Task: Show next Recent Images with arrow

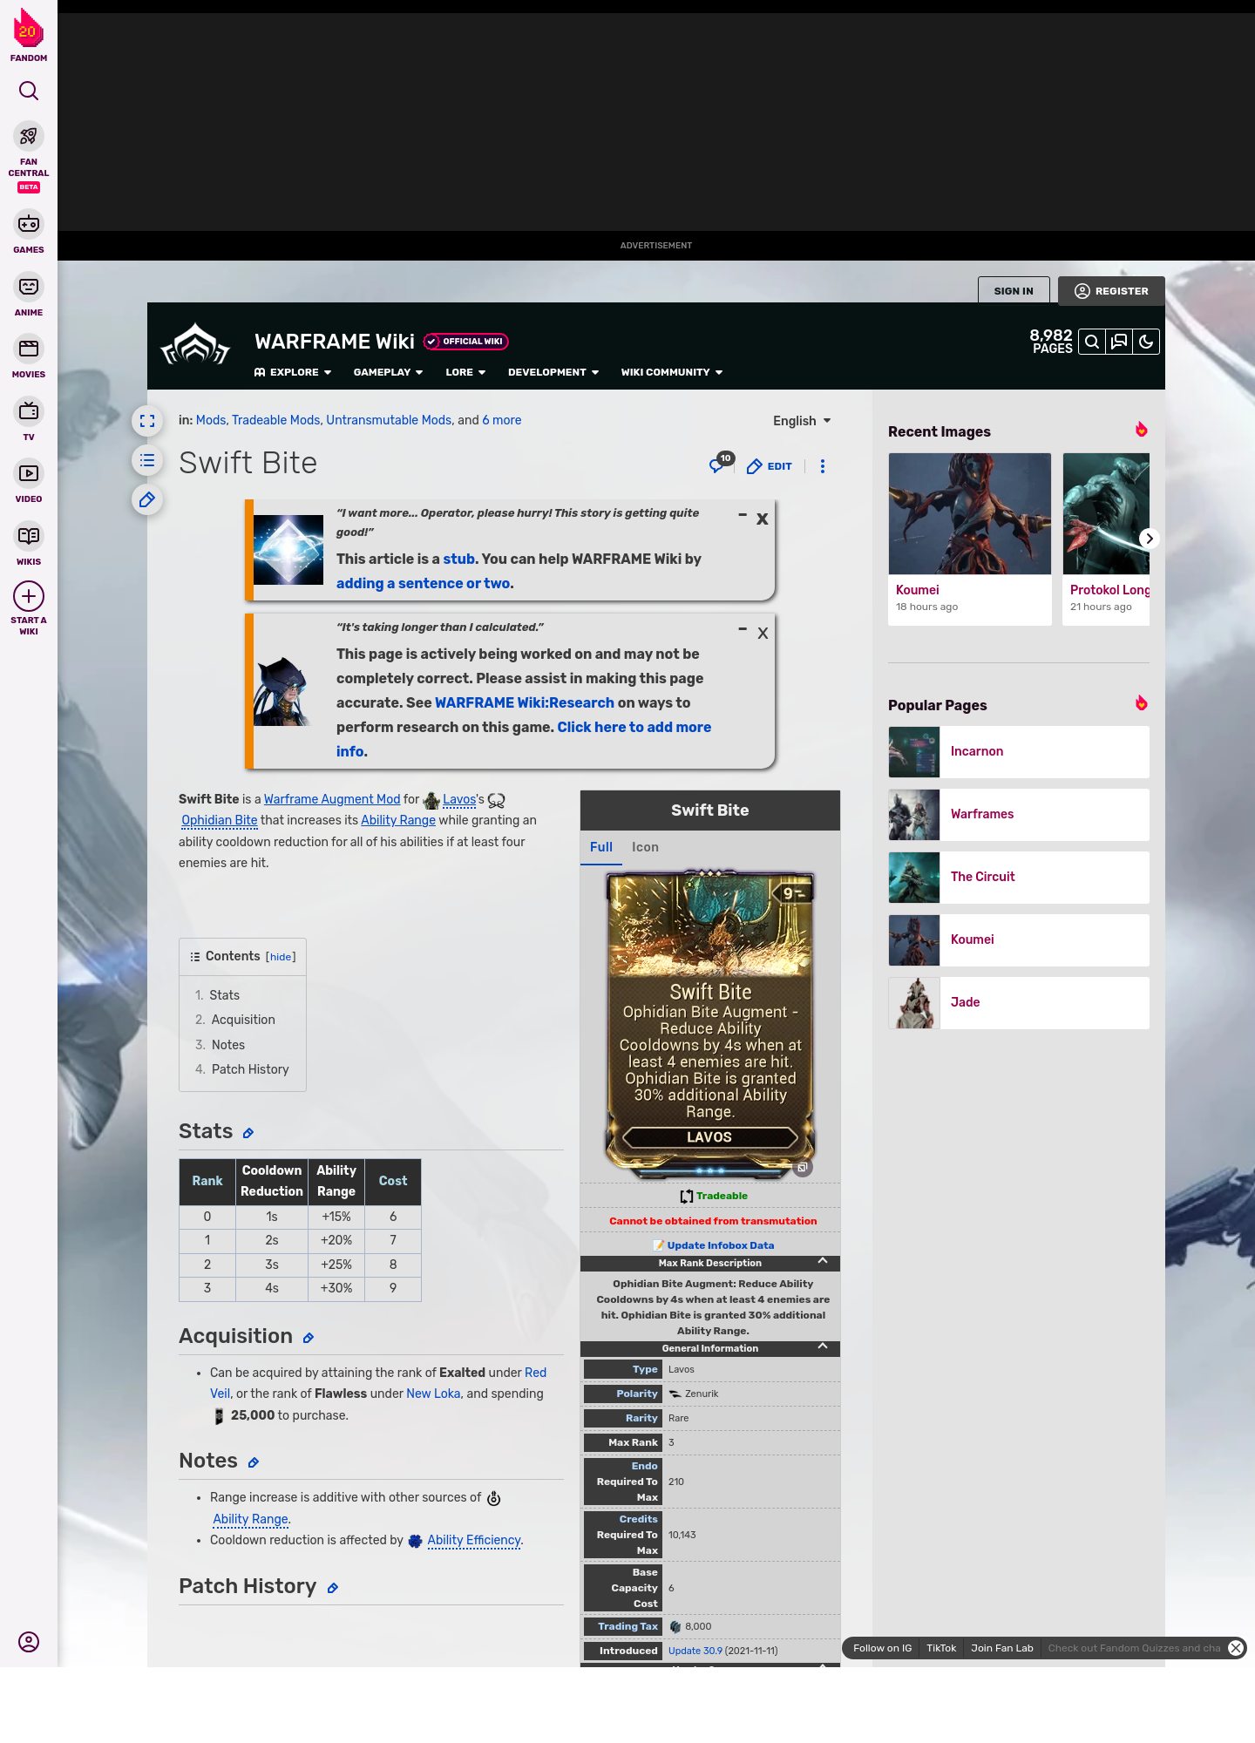Action: 1150,539
